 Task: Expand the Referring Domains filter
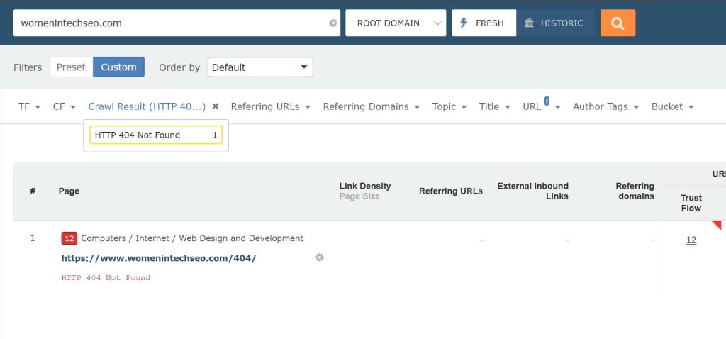(x=372, y=106)
